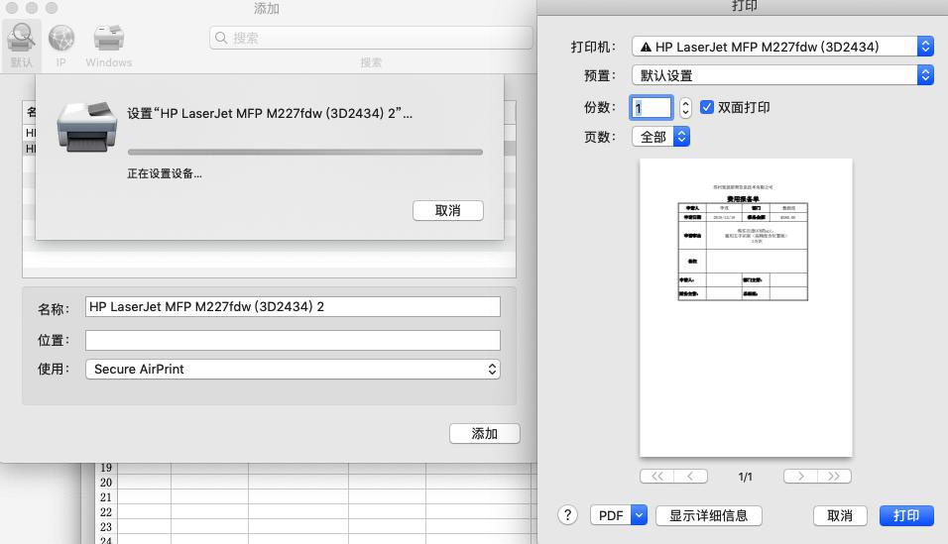Select row 21 header in spreadsheet
The image size is (948, 544).
pyautogui.click(x=106, y=497)
